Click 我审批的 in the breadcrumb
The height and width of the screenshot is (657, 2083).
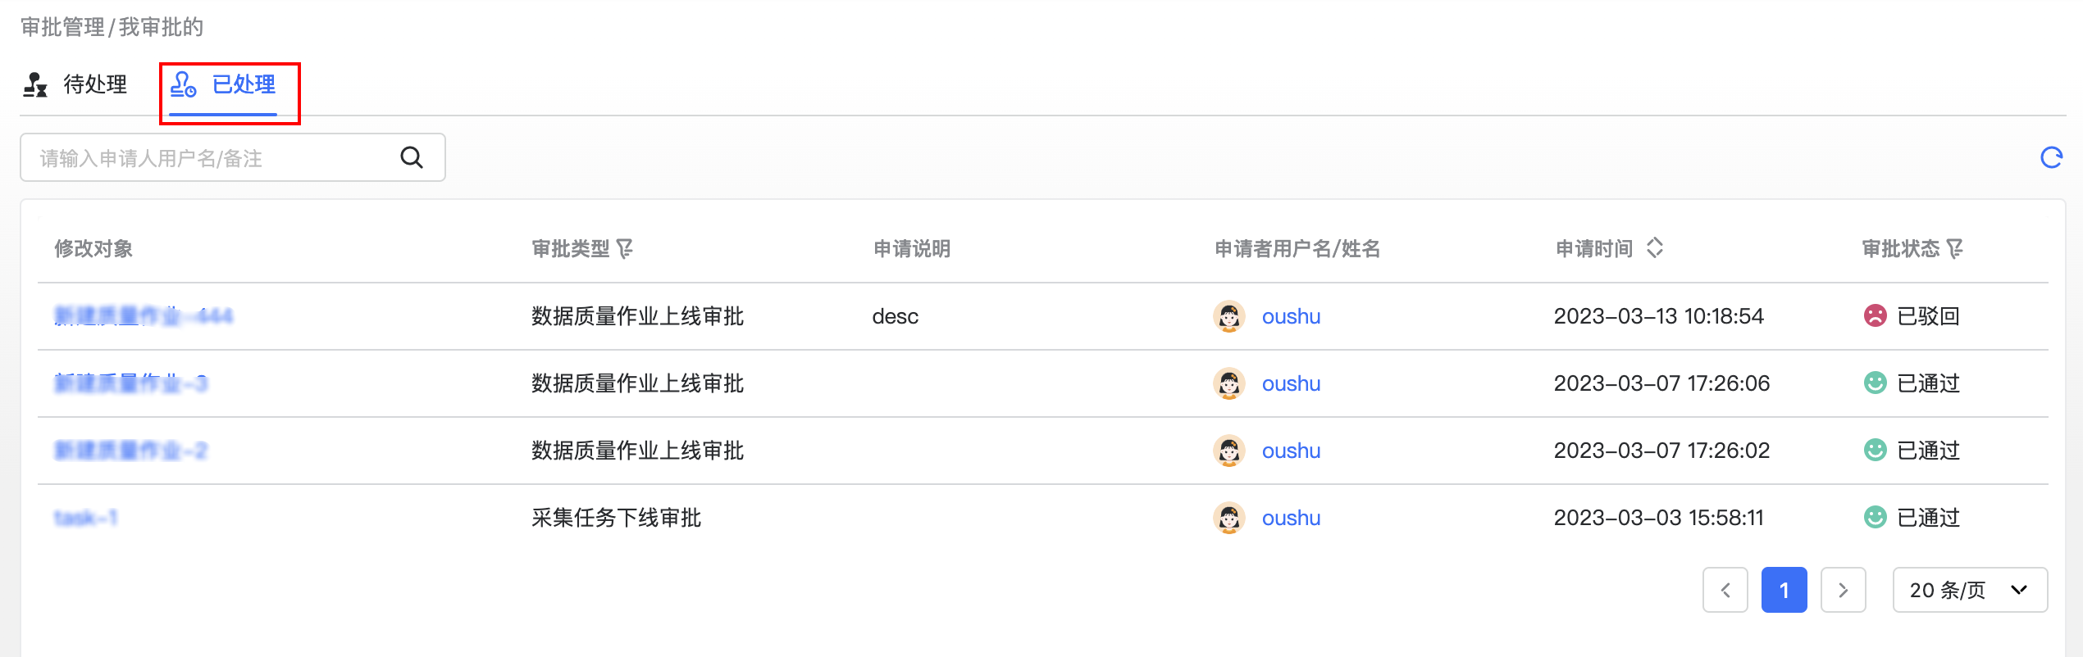click(x=161, y=27)
